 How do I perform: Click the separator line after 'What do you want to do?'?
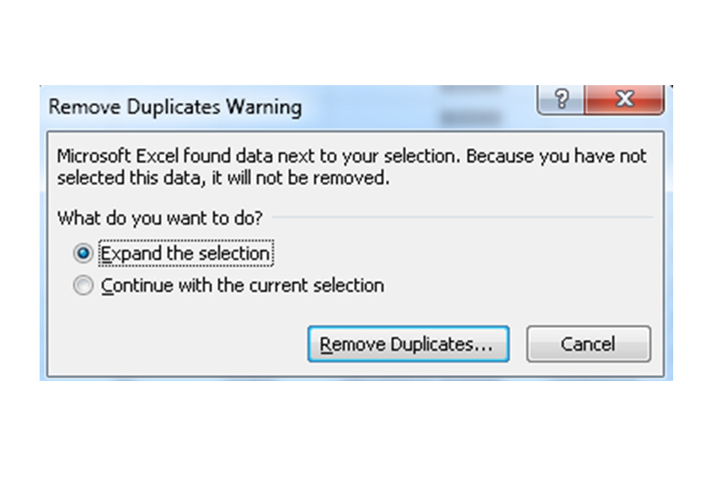[462, 217]
